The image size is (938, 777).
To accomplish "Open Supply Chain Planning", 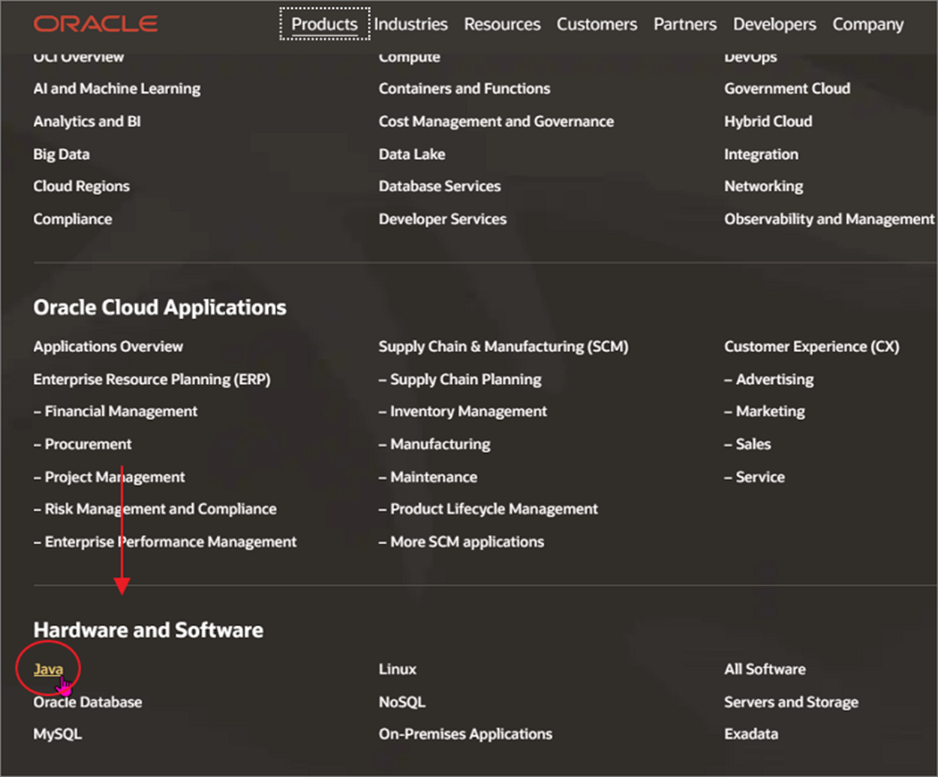I will 460,379.
